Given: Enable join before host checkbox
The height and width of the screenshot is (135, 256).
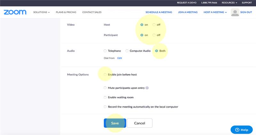Looking at the screenshot, I should (105, 75).
